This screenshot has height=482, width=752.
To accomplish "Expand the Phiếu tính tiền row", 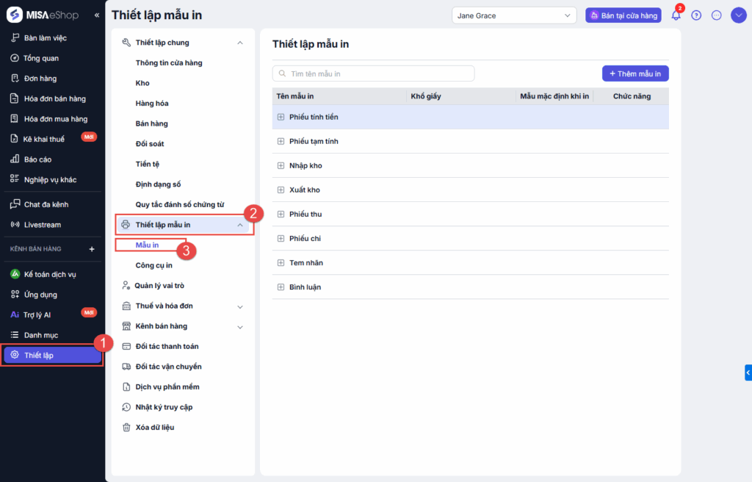I will pyautogui.click(x=281, y=117).
